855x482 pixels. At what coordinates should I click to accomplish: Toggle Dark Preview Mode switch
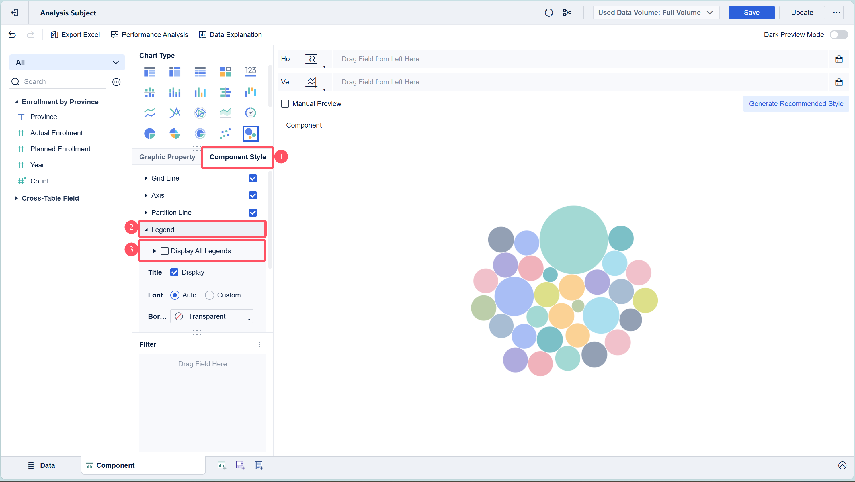pos(838,34)
